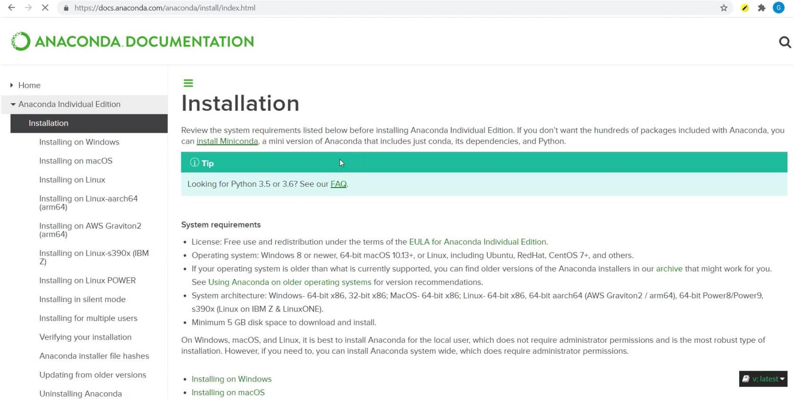The image size is (793, 399).
Task: Open Installing on AWS Graviton2 (arm64) in sidebar
Action: [x=90, y=230]
